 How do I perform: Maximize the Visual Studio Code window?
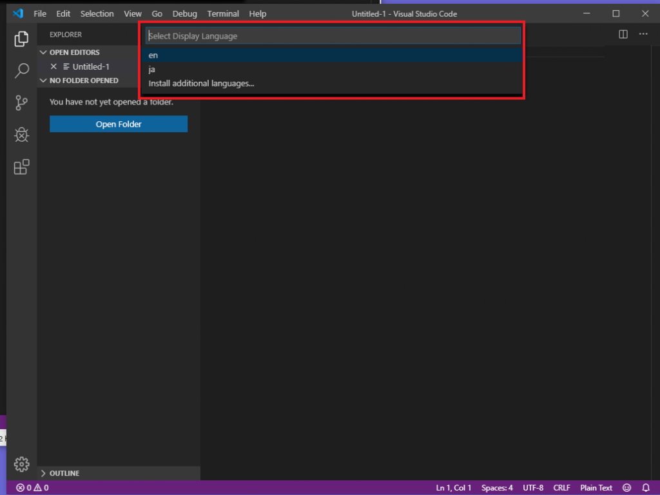tap(616, 14)
